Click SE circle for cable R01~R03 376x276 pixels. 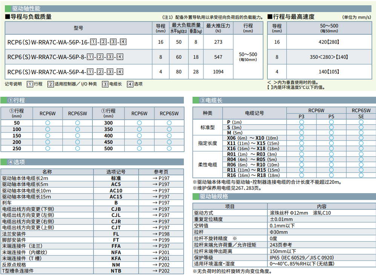click(x=361, y=154)
